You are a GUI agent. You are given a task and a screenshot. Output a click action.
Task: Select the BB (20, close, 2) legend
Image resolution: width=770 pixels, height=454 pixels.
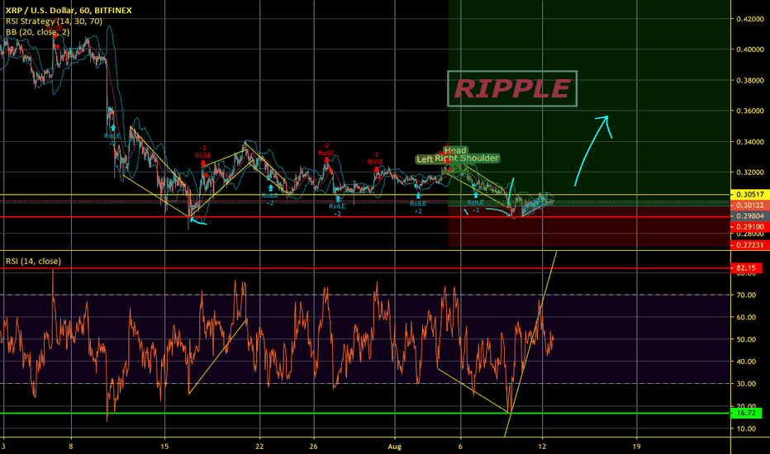coord(38,32)
